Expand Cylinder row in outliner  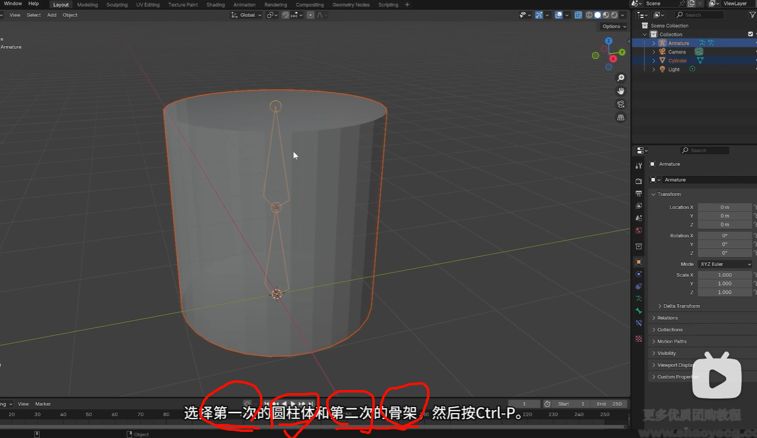(654, 61)
